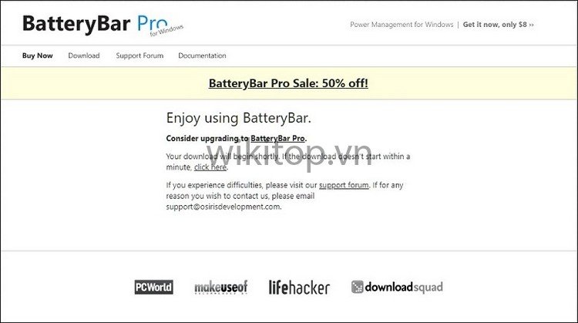Click the slanted 'for Windows' logo tag
This screenshot has width=578, height=323.
pos(166,31)
